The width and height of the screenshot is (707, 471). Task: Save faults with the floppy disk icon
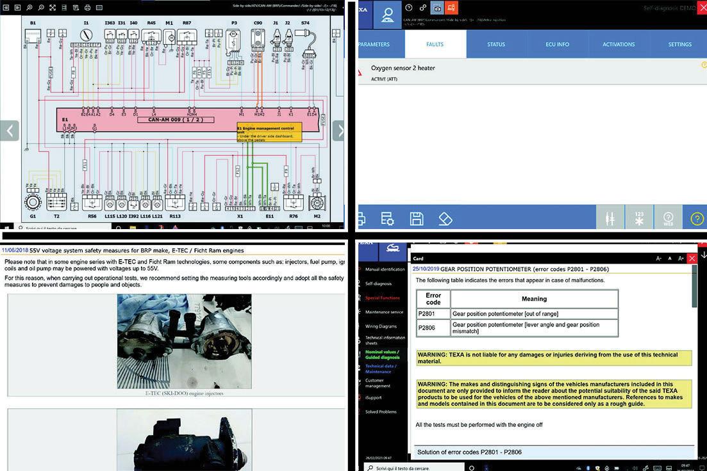click(416, 219)
